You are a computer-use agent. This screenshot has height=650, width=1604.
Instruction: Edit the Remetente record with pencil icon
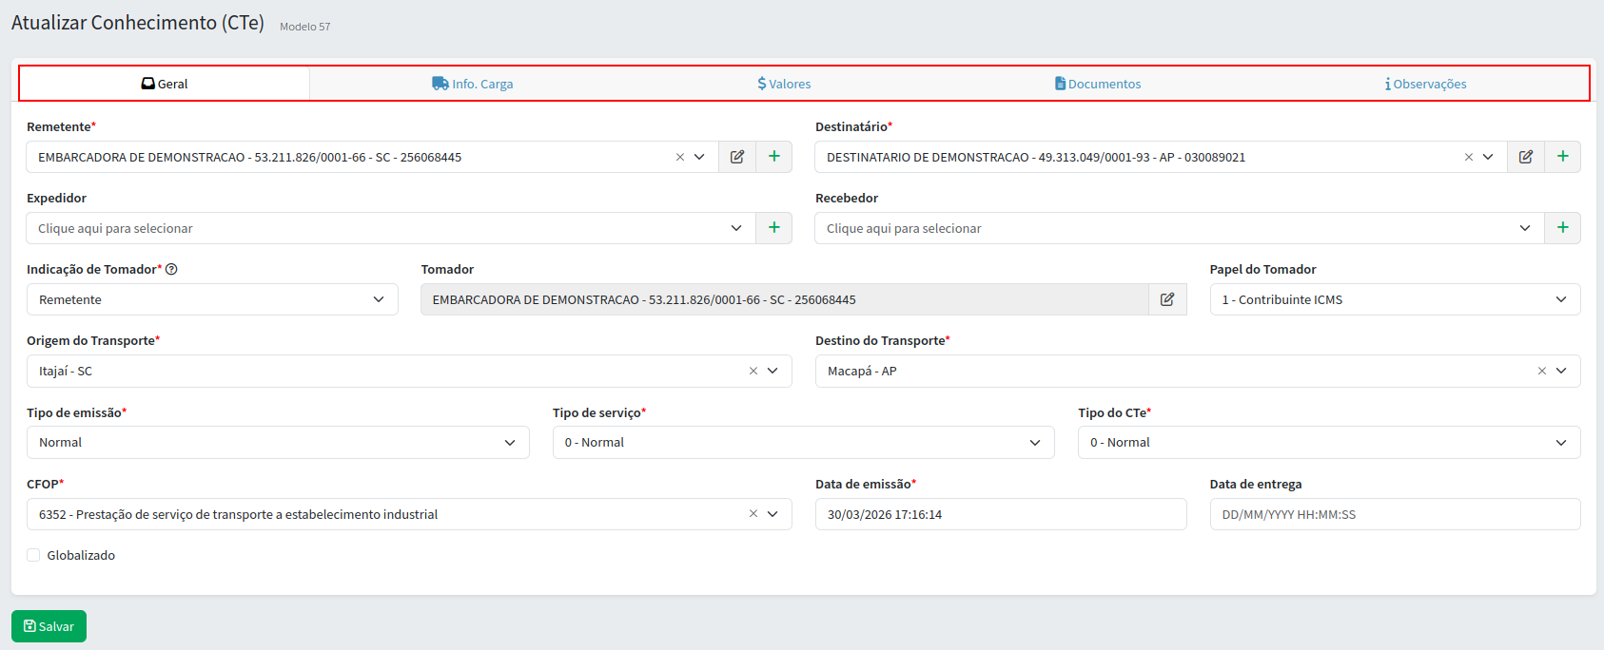[x=737, y=157]
